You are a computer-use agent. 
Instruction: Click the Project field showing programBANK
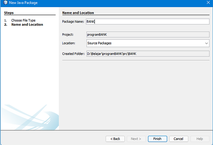[148, 35]
